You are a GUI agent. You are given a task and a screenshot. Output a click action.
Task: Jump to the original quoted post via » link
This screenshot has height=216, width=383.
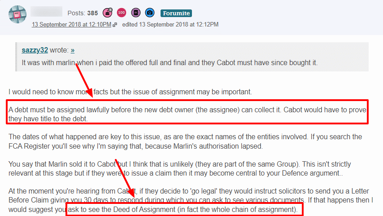[73, 50]
